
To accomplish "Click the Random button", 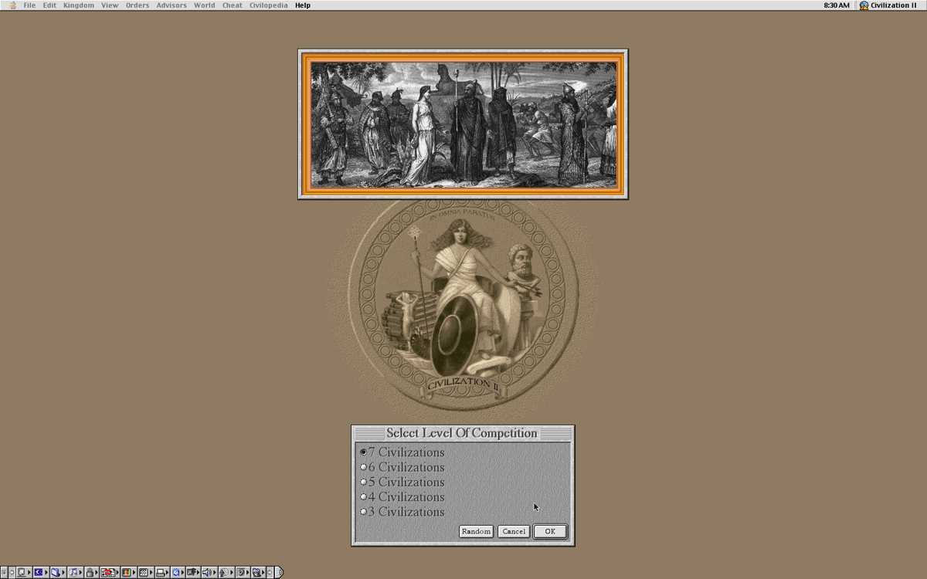I will pyautogui.click(x=476, y=531).
